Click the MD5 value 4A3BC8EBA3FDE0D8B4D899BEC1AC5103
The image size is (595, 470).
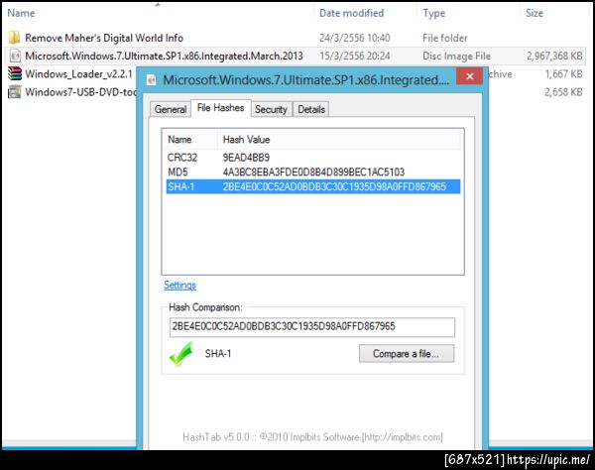click(313, 172)
